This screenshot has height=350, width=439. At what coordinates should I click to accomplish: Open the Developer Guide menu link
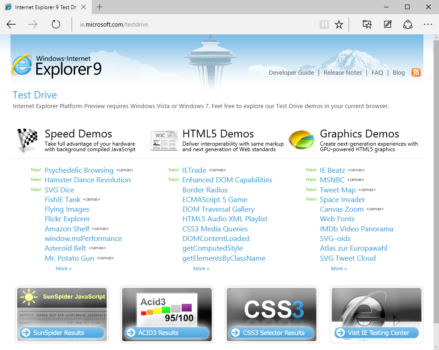291,73
